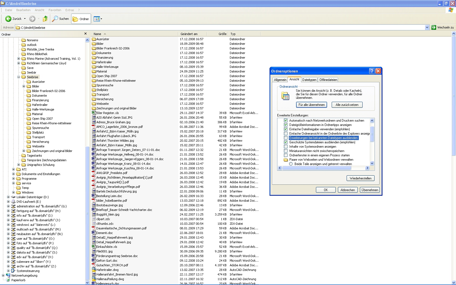Open the address bar dropdown arrow

point(427,27)
